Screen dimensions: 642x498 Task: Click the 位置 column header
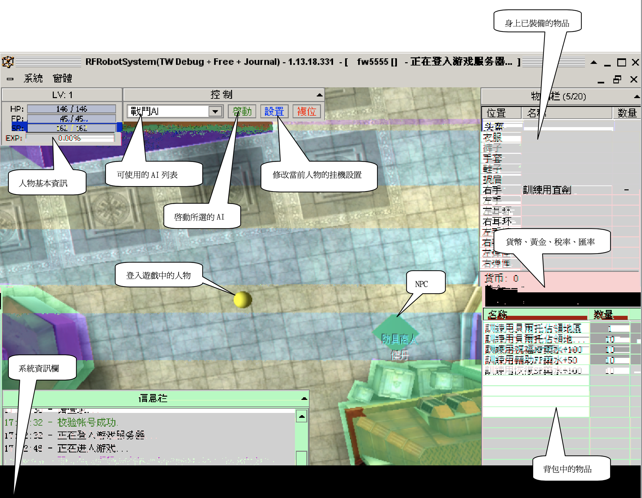pos(496,113)
